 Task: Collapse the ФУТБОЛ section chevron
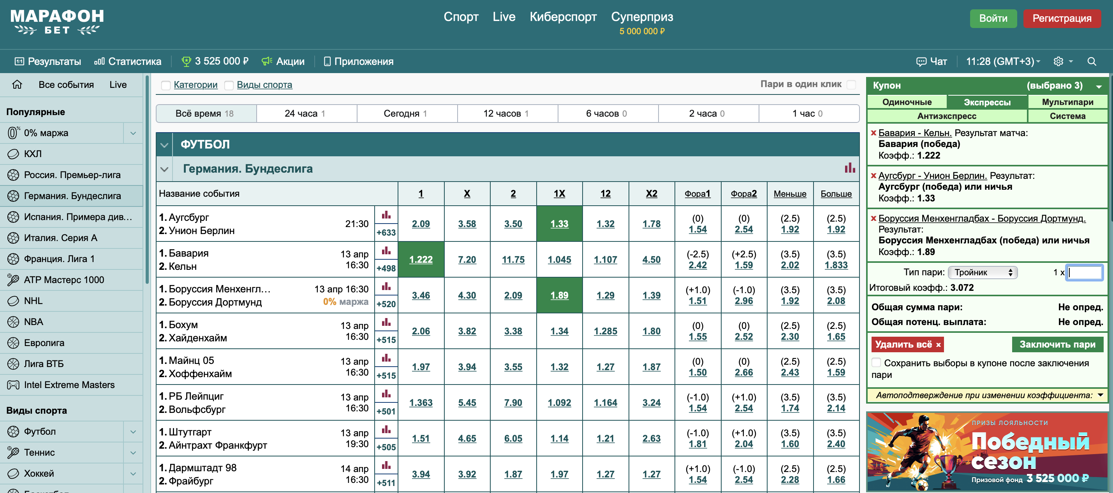[x=164, y=145]
